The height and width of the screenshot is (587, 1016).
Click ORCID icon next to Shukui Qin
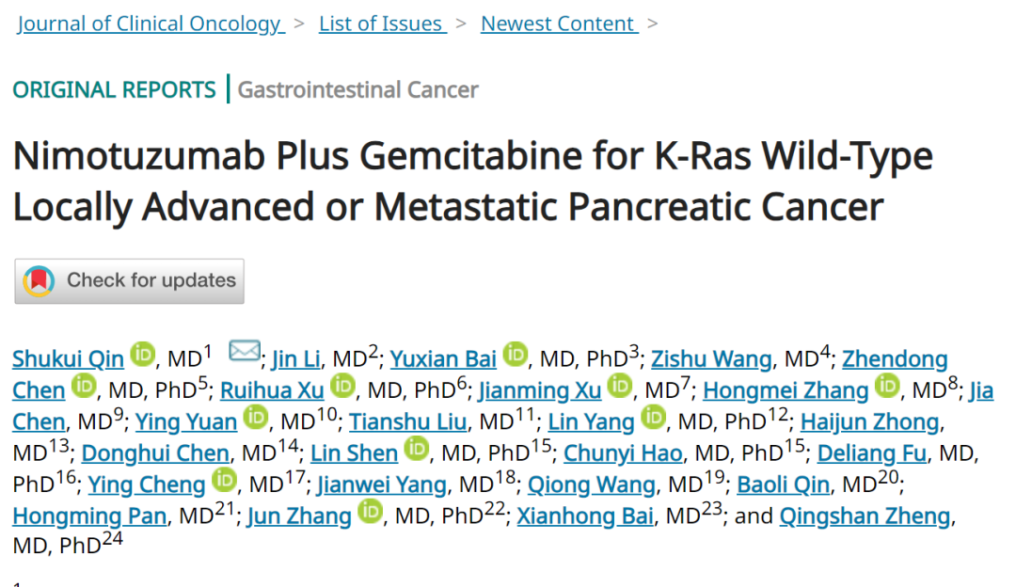tap(143, 356)
